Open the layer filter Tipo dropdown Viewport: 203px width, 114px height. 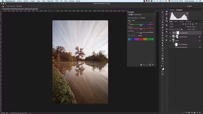pos(175,24)
